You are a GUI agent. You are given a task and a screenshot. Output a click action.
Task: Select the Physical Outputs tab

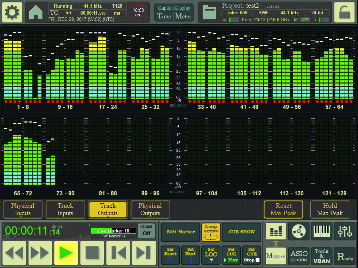coord(150,209)
